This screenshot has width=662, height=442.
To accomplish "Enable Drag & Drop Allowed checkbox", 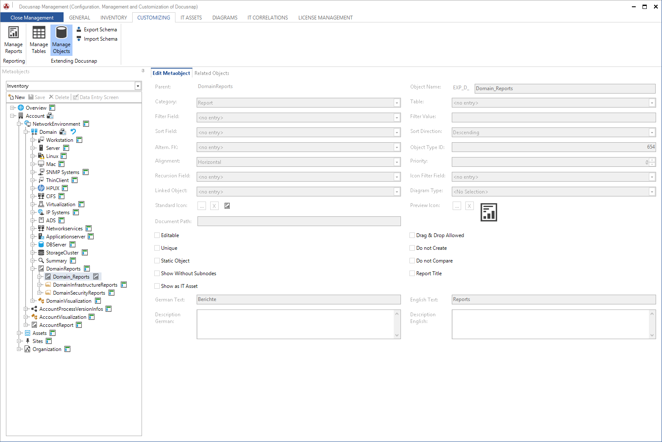I will (x=412, y=235).
